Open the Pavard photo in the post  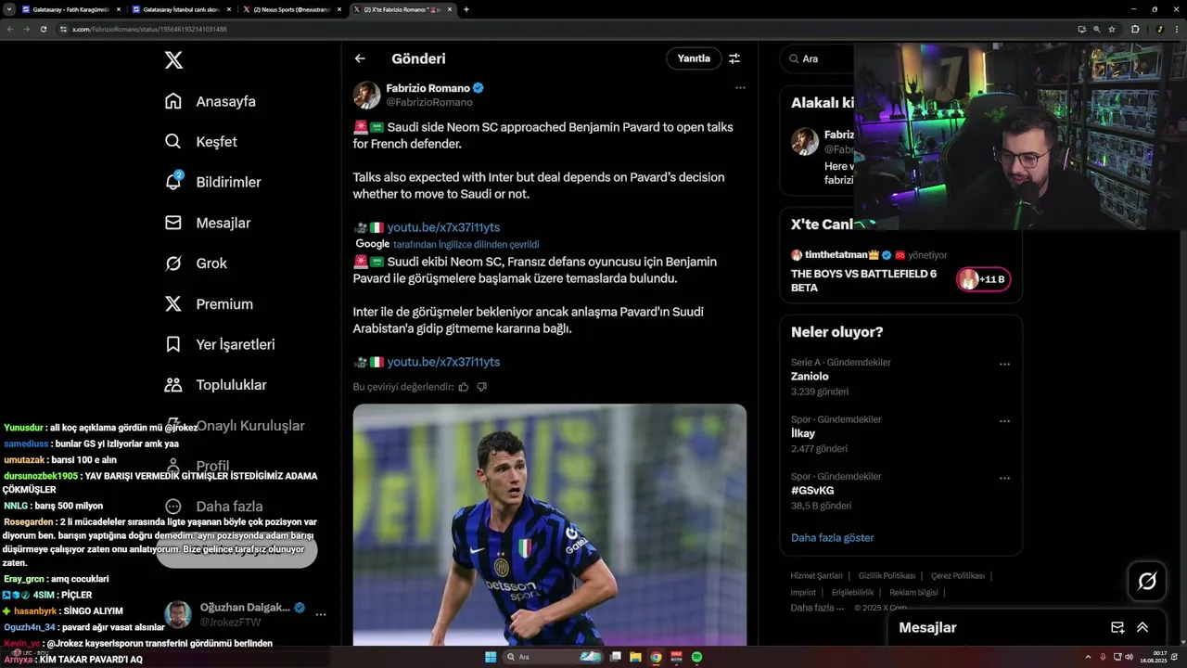click(550, 524)
